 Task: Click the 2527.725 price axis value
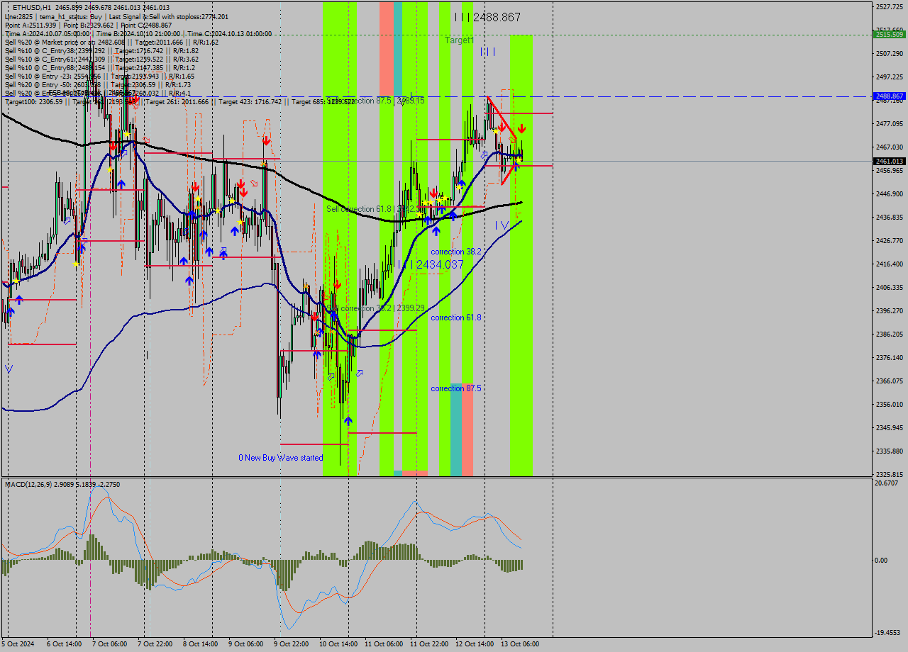tap(890, 6)
